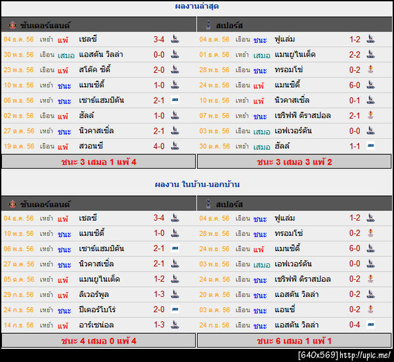Click the result 'แพ้' in the ลิเวอร์พูล row
The image size is (394, 362).
pos(63,294)
